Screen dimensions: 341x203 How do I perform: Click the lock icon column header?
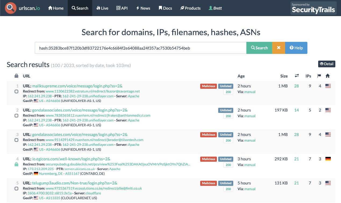(x=16, y=76)
